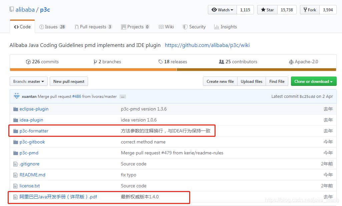Open the Watch dropdown

pyautogui.click(x=222, y=10)
